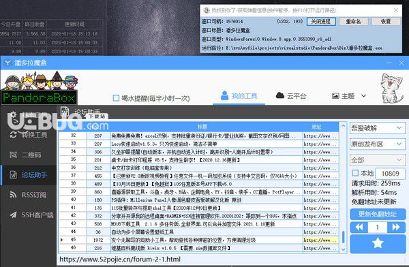The width and height of the screenshot is (409, 267).
Task: Click the document icon beside sidebar 论坛助手
Action: [14, 174]
